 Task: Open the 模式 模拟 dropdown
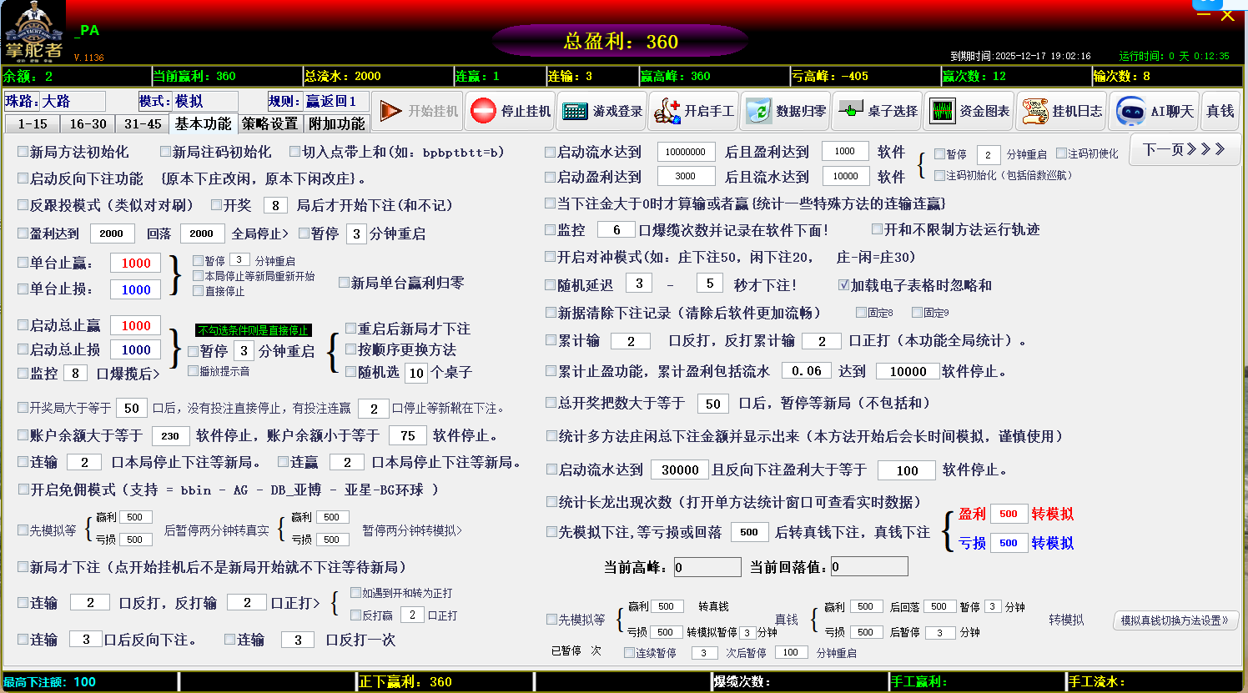click(204, 101)
